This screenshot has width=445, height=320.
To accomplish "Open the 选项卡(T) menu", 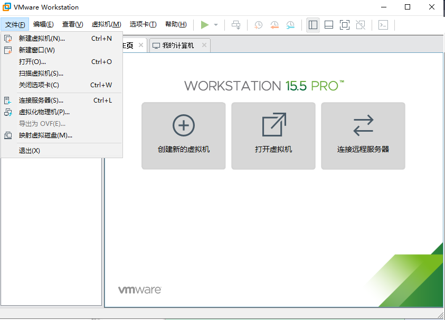I will (143, 24).
